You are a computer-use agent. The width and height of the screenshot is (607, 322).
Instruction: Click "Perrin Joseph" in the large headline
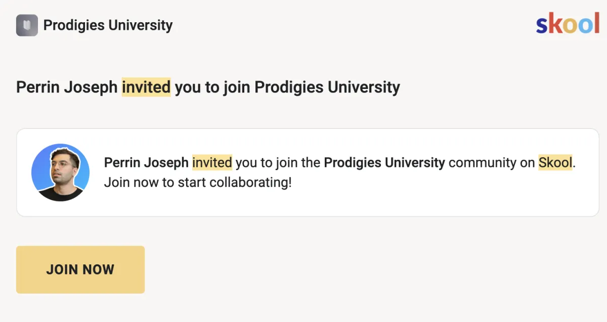coord(67,87)
